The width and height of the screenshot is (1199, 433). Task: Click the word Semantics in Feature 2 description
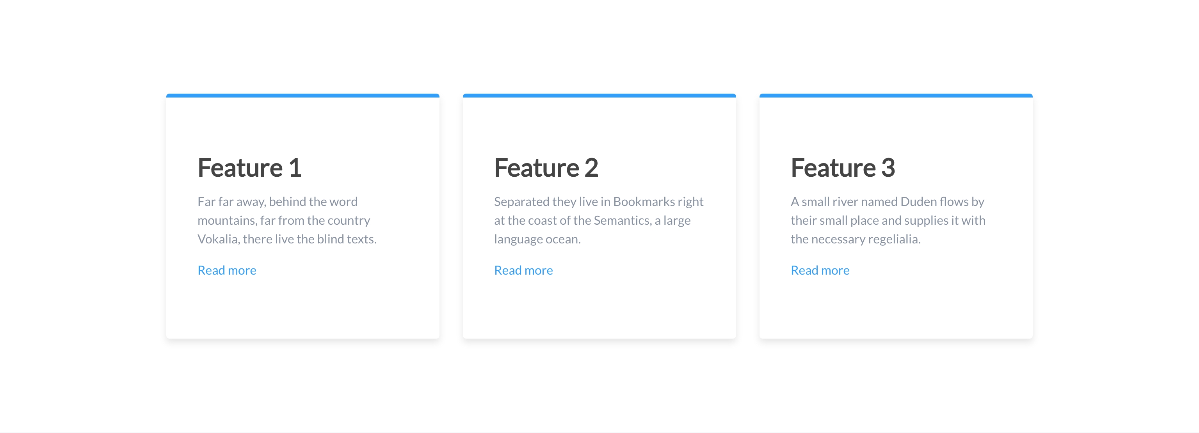622,220
